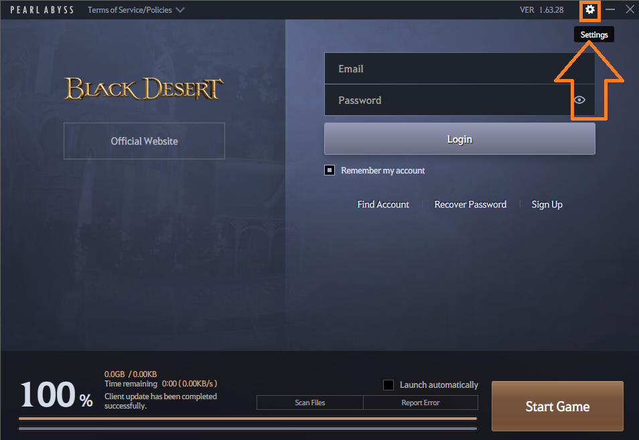Click the Login button
Screen dimensions: 639x440
click(x=459, y=139)
